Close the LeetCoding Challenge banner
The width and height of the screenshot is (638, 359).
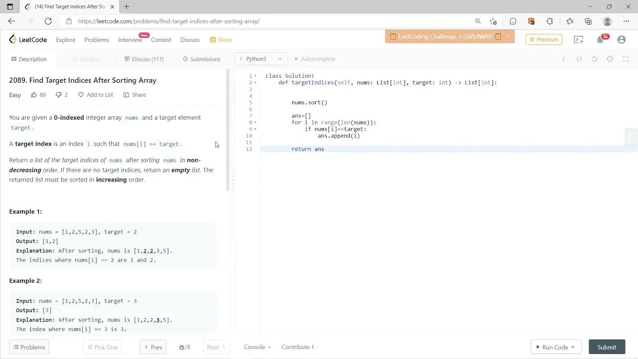pos(507,36)
